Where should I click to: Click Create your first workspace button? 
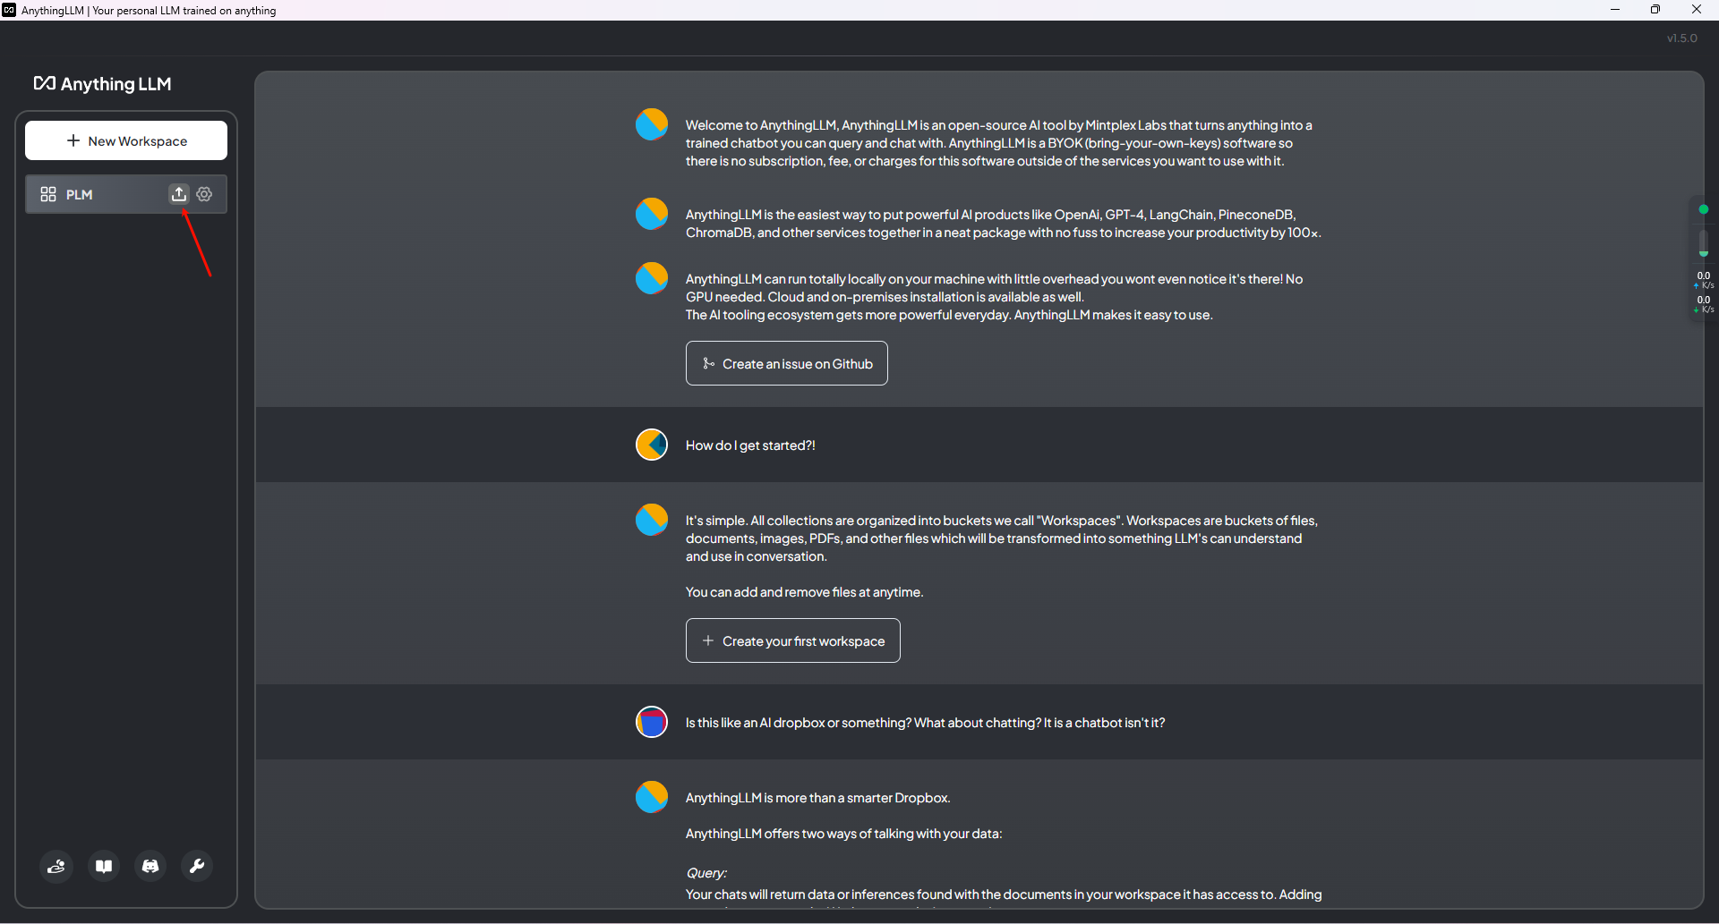(793, 640)
